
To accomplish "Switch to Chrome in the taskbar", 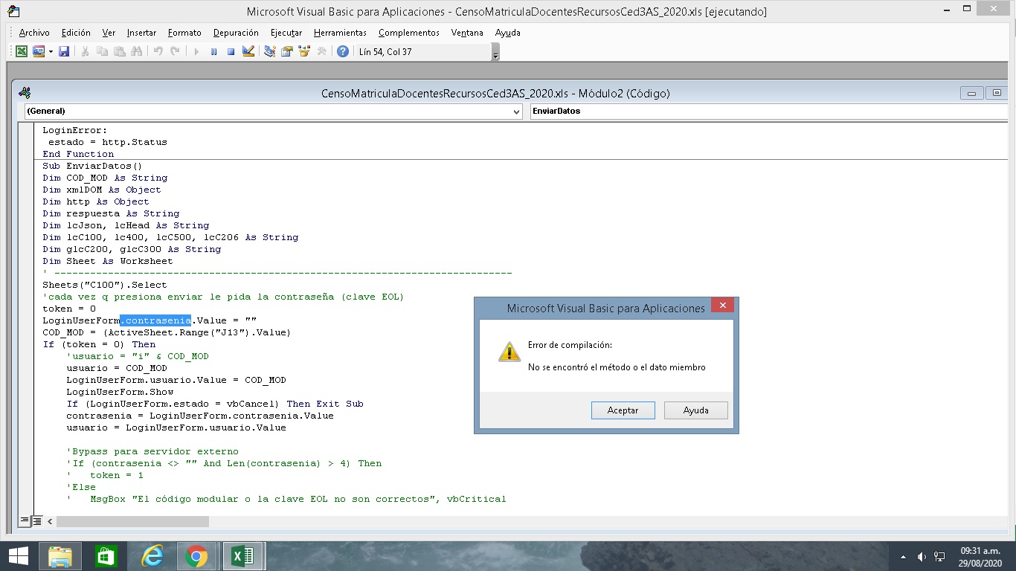I will pos(196,556).
